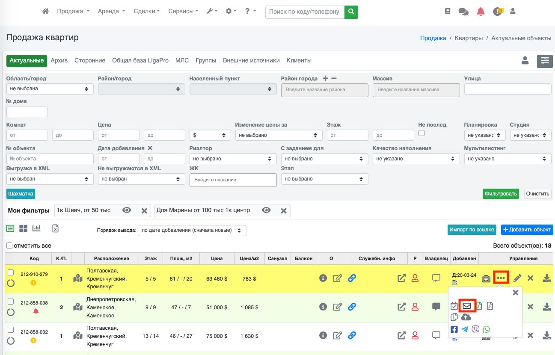The width and height of the screenshot is (555, 355).
Task: Click the camera icon in first row
Action: [x=486, y=278]
